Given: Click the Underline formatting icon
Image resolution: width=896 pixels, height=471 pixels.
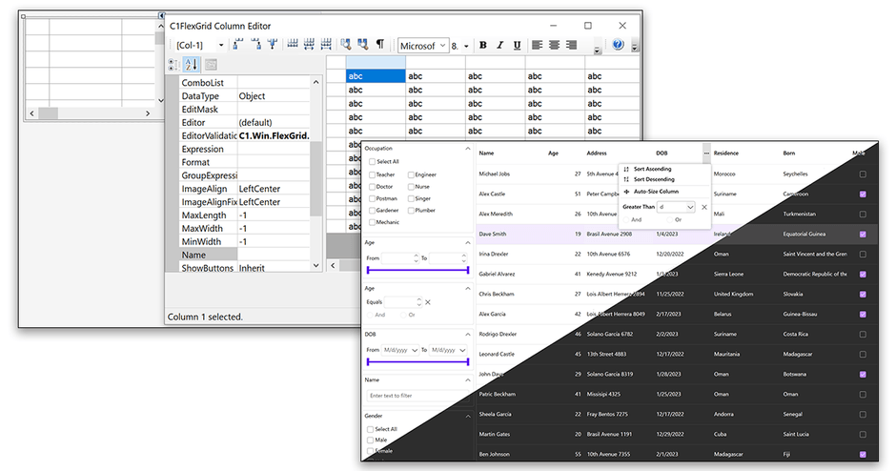Looking at the screenshot, I should click(517, 45).
